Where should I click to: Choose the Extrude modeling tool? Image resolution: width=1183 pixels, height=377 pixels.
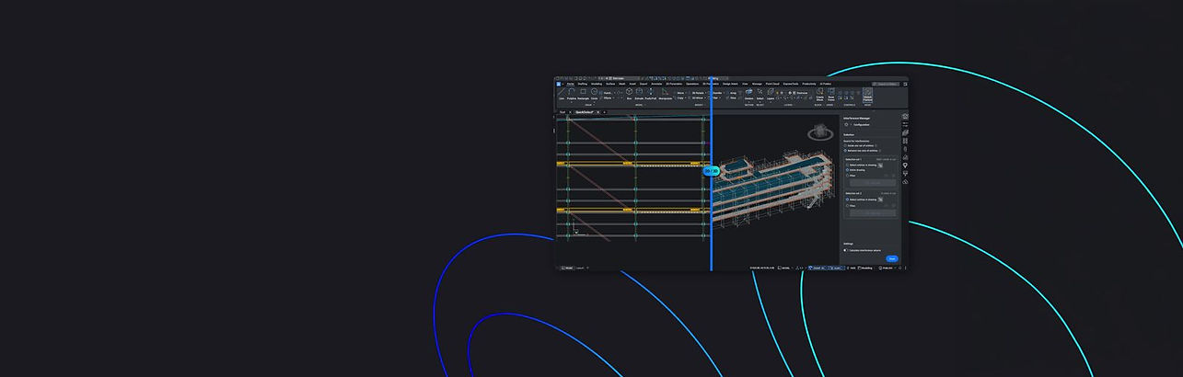pyautogui.click(x=639, y=94)
